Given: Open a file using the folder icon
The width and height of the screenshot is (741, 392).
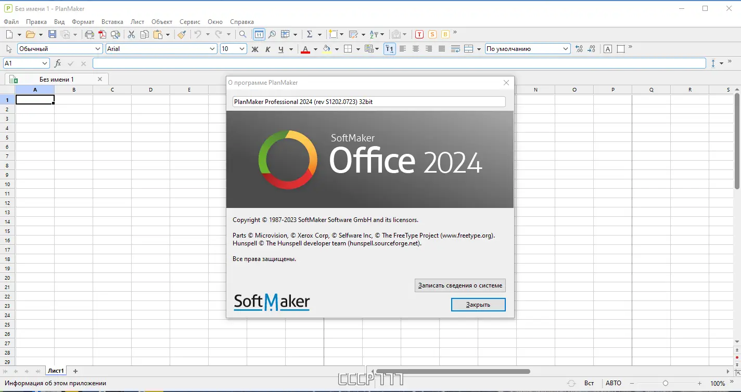Looking at the screenshot, I should coord(30,34).
